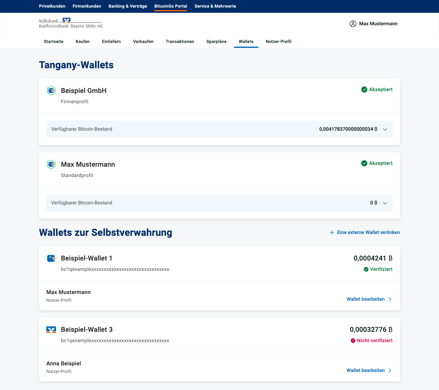
Task: Open the Privatkunden top menu
Action: (52, 6)
